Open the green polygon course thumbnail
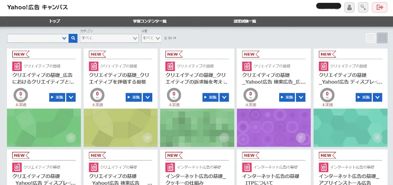 click(x=44, y=128)
